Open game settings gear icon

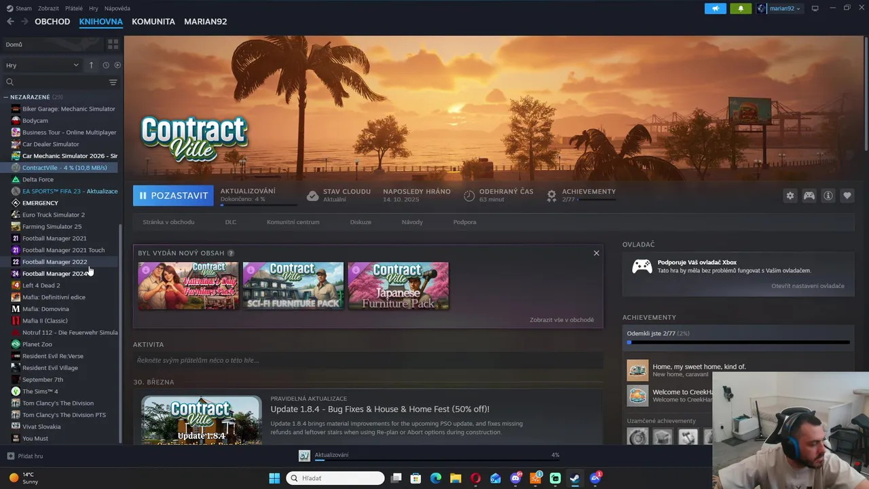click(790, 196)
